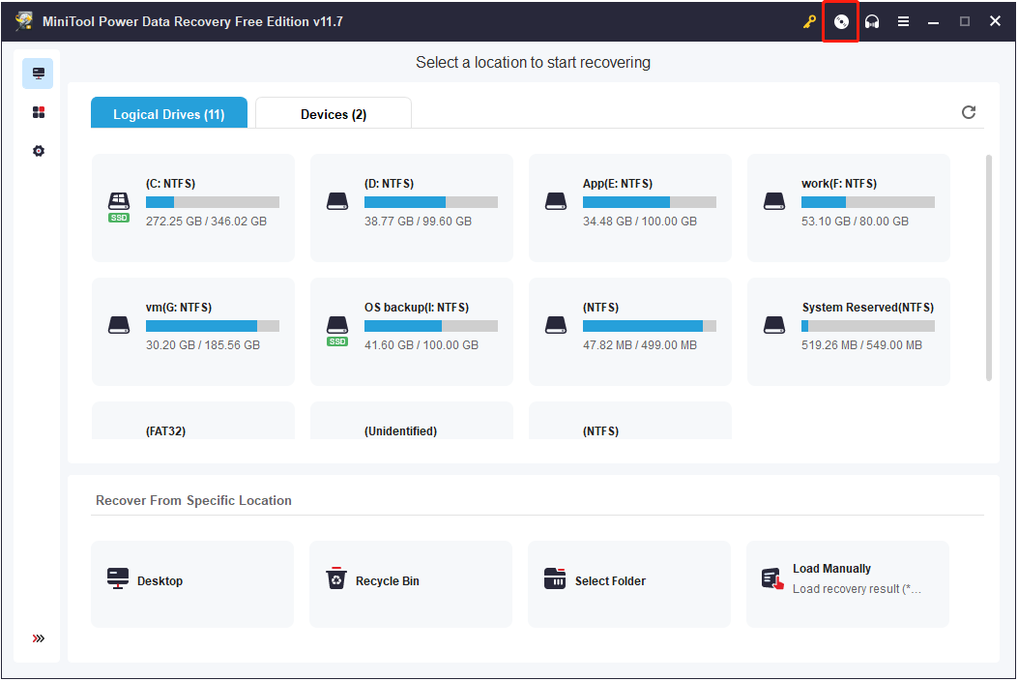
Task: Click the four-squares sidebar icon
Action: [38, 111]
